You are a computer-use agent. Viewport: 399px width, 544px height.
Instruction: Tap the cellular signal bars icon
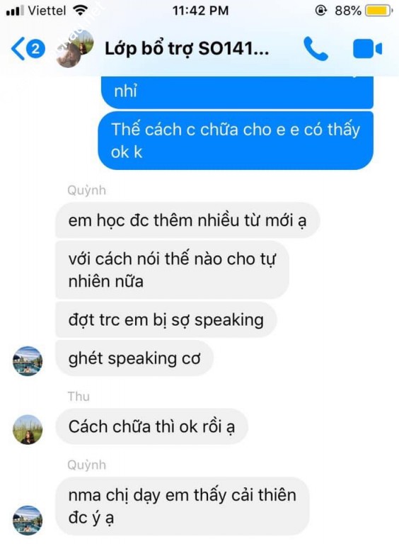(16, 11)
